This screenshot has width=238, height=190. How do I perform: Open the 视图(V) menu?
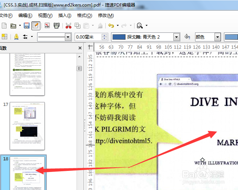(45, 16)
